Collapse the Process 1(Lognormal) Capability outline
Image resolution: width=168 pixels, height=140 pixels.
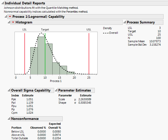[x=6, y=17]
